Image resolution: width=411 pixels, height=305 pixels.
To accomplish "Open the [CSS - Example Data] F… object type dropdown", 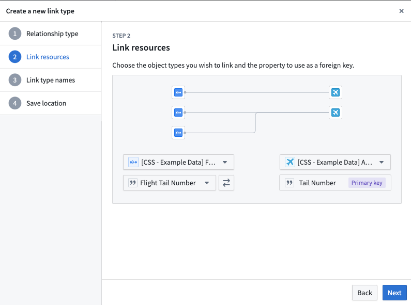I will 178,162.
